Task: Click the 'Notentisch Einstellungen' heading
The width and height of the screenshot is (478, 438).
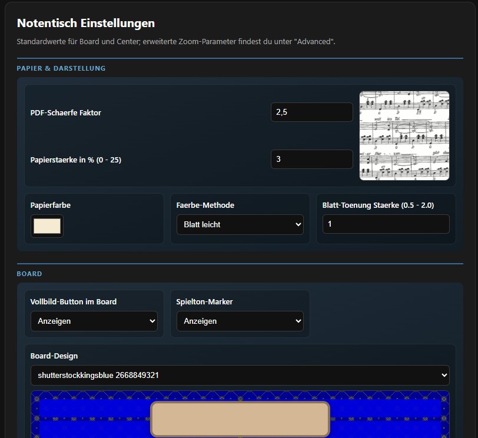Action: [x=86, y=23]
